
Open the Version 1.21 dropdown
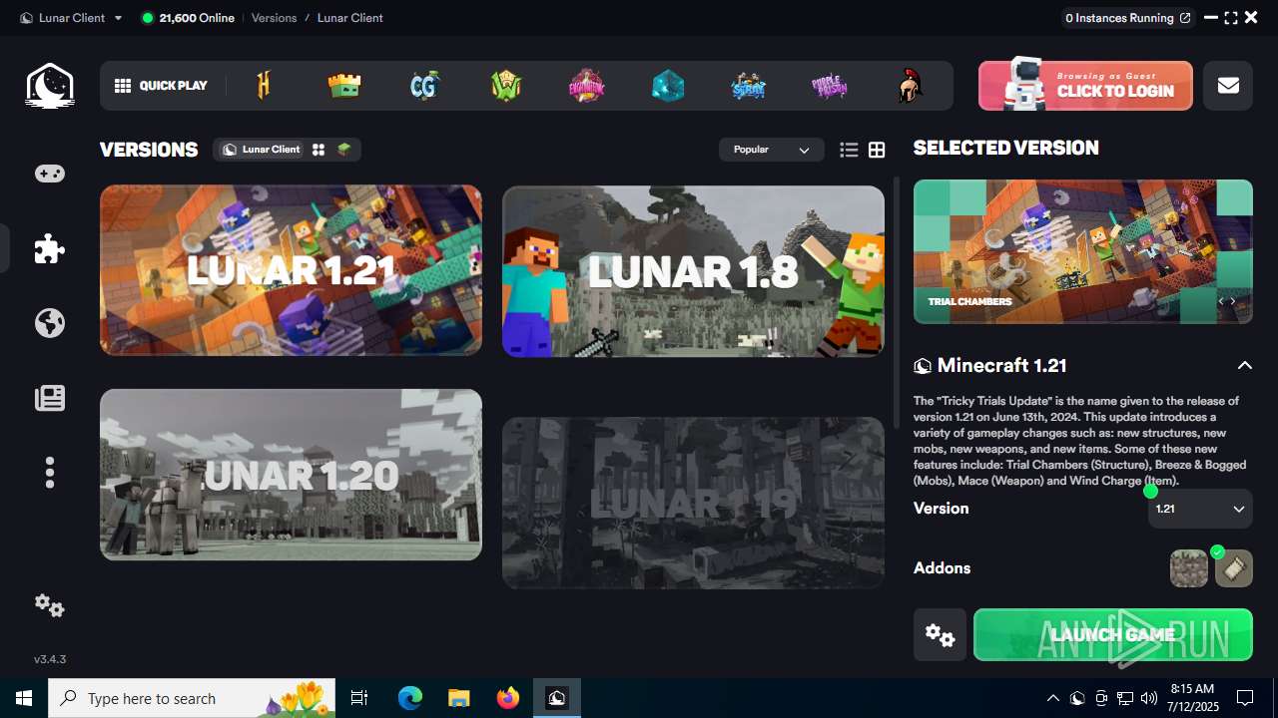tap(1200, 509)
